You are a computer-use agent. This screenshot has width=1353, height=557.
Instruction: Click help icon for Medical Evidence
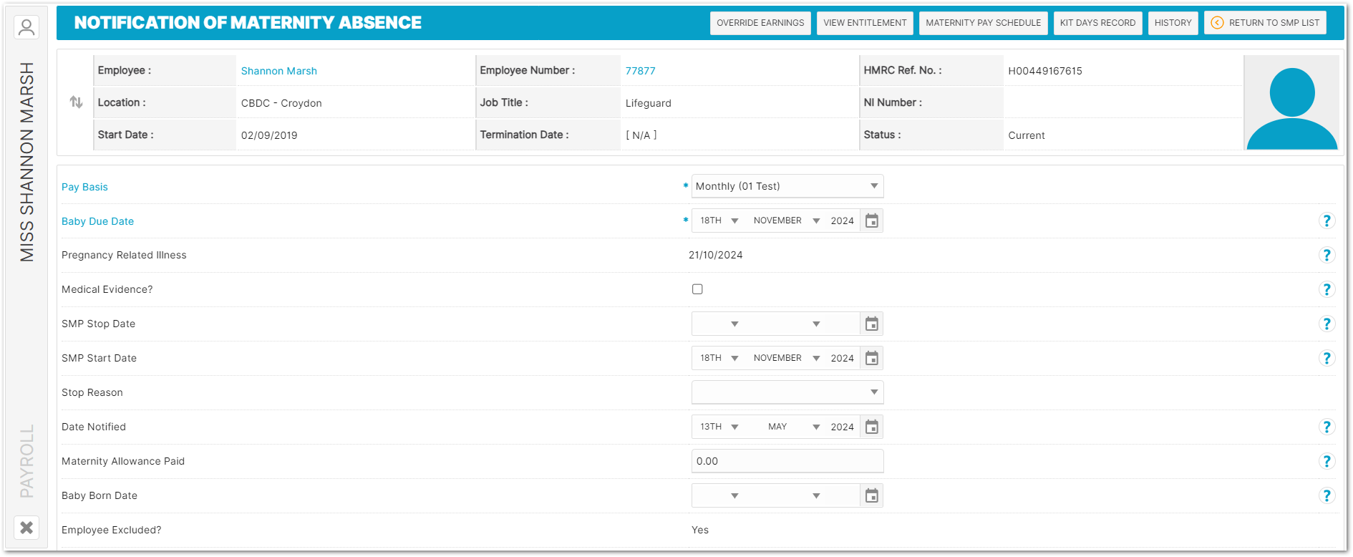pyautogui.click(x=1327, y=289)
